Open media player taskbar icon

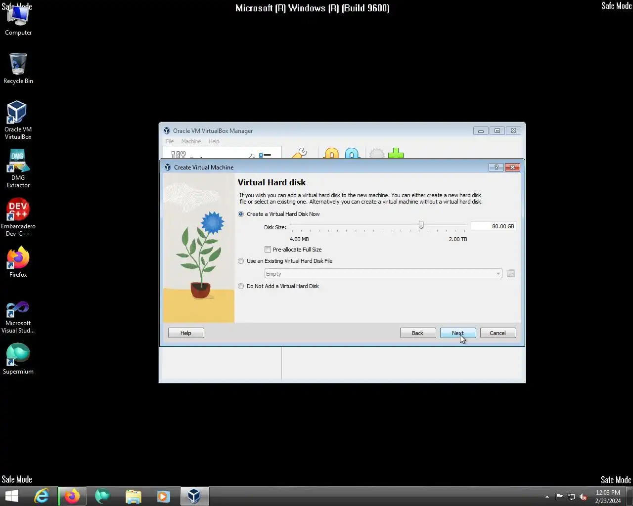[163, 496]
